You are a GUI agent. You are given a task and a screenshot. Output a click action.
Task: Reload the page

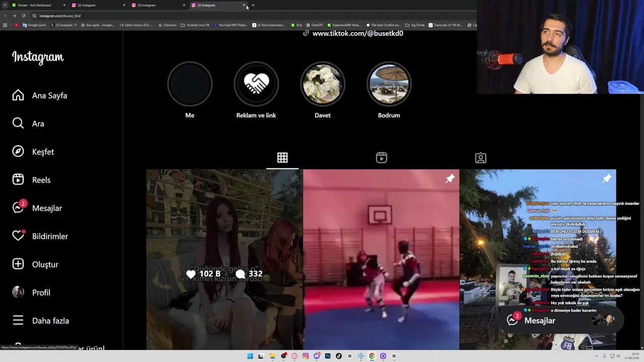tap(23, 16)
